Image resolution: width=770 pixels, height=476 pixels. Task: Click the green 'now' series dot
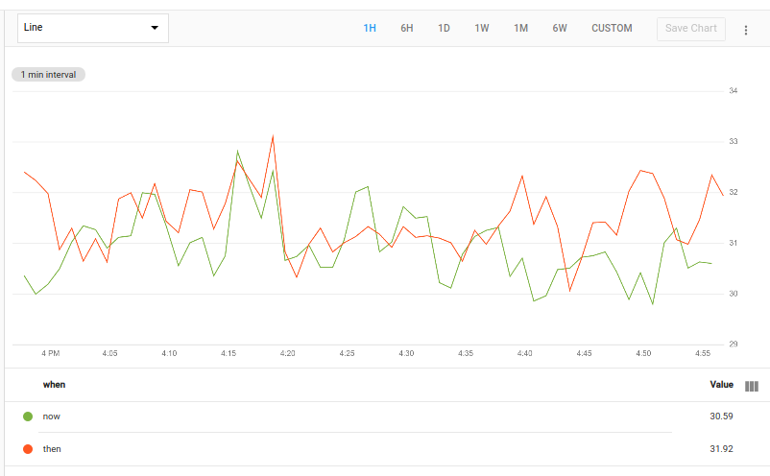(28, 416)
